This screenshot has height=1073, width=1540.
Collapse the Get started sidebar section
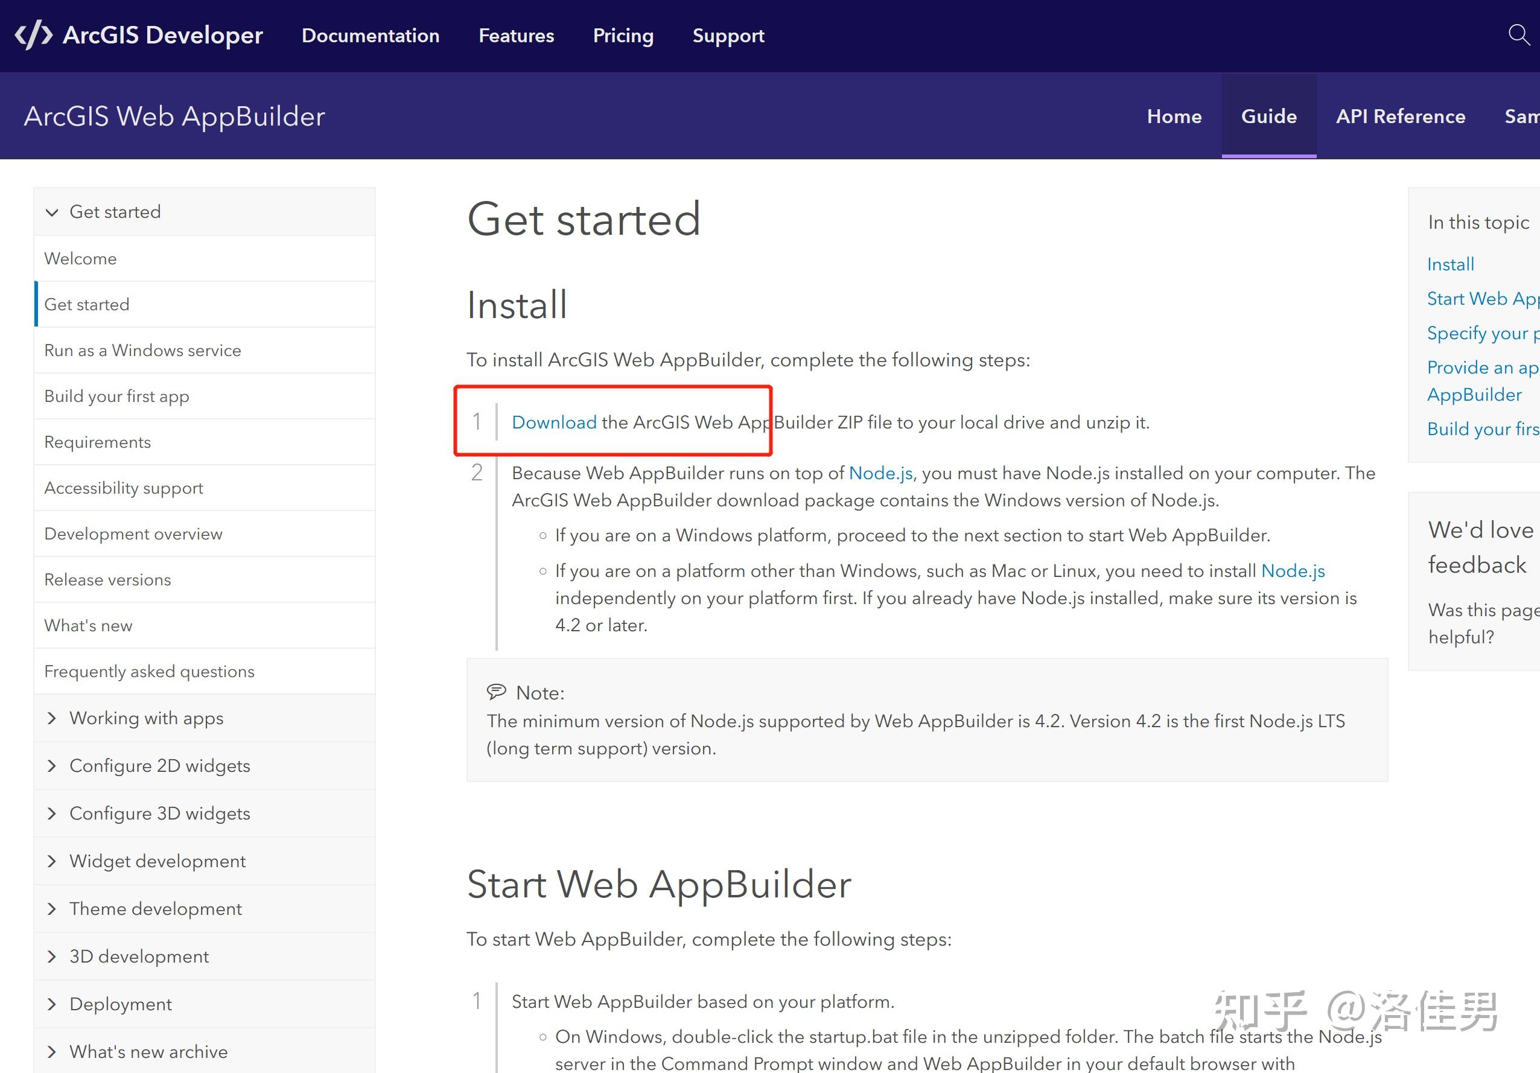click(x=205, y=212)
